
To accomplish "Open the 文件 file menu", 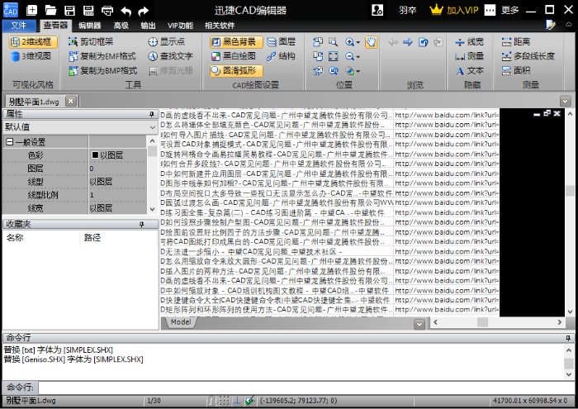I will (x=19, y=26).
